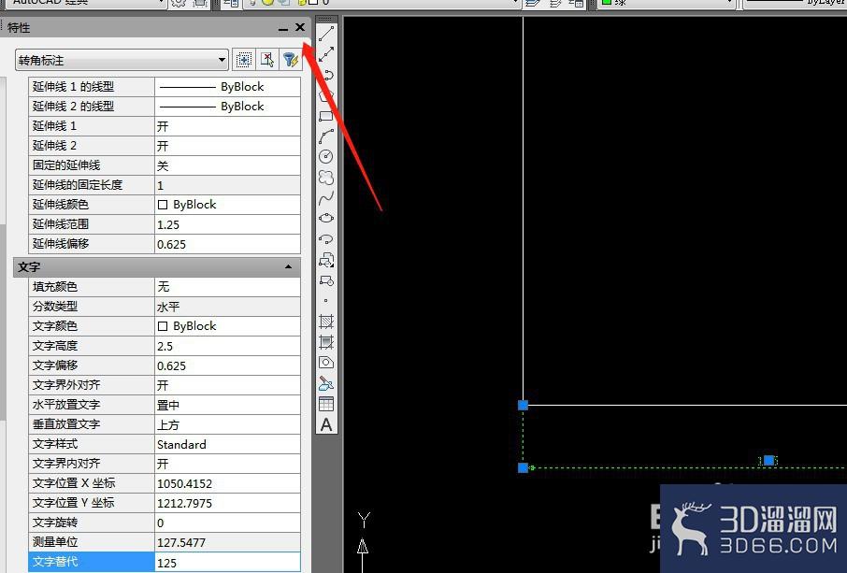
Task: Select the Ellipse tool
Action: coord(326,218)
